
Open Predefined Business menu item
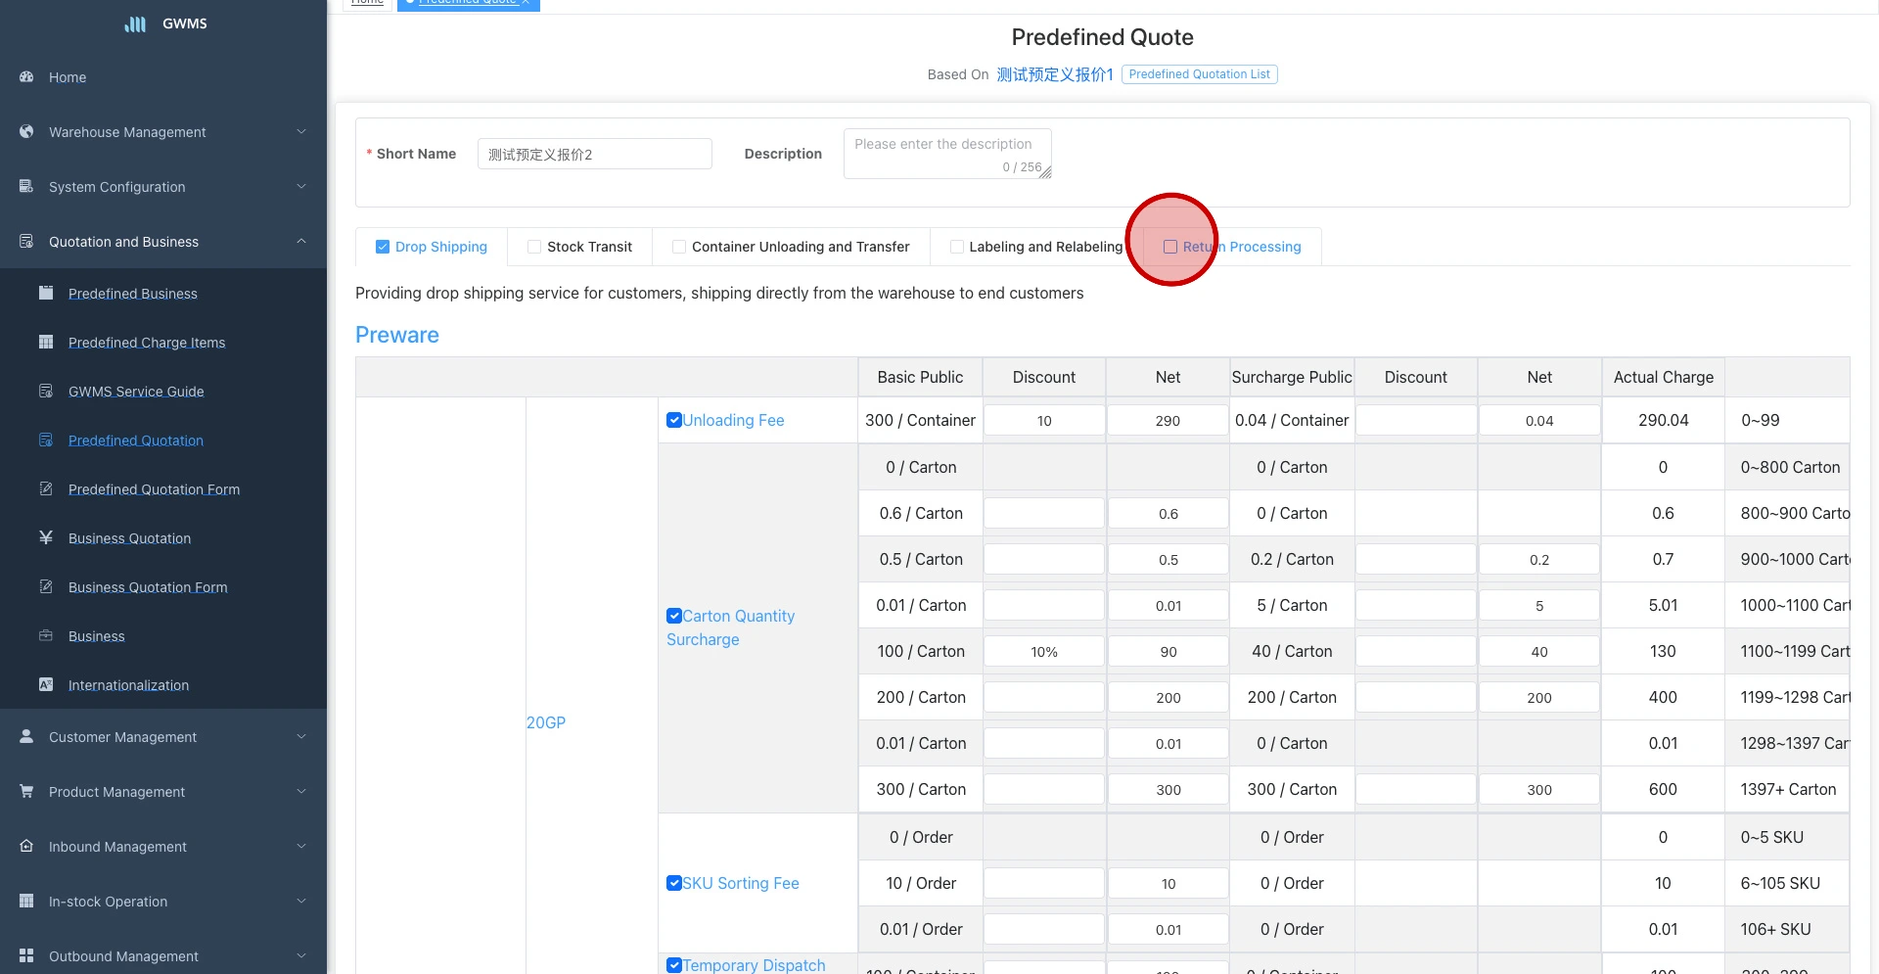click(x=163, y=294)
